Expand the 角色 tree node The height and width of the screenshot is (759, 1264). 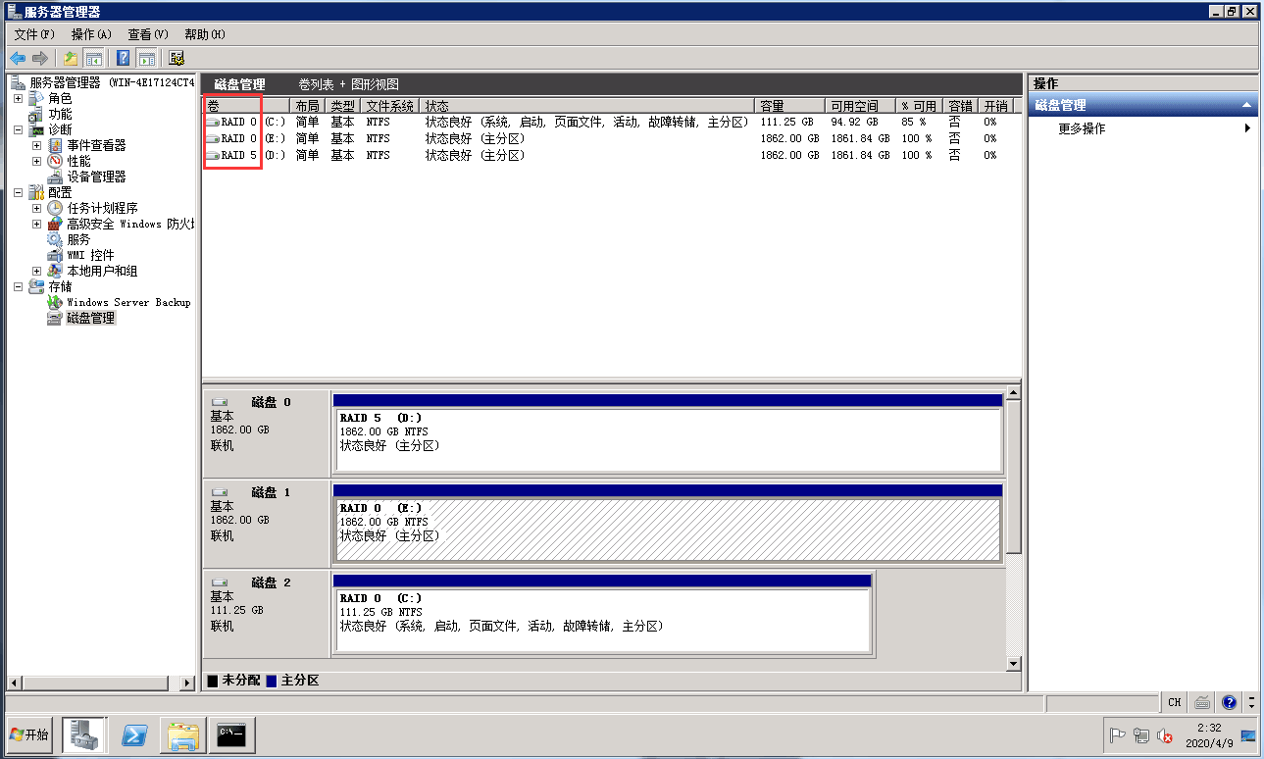pos(18,99)
